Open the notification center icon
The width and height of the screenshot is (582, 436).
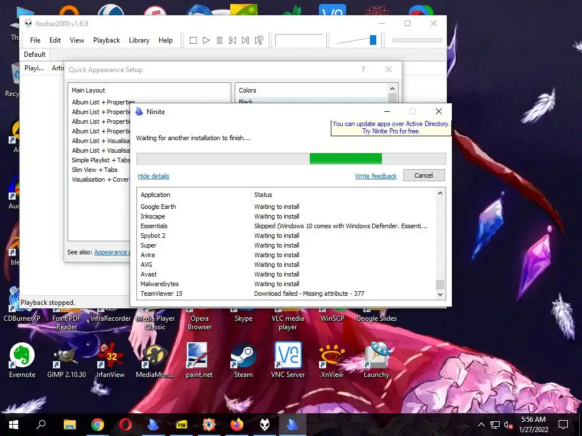pyautogui.click(x=563, y=425)
